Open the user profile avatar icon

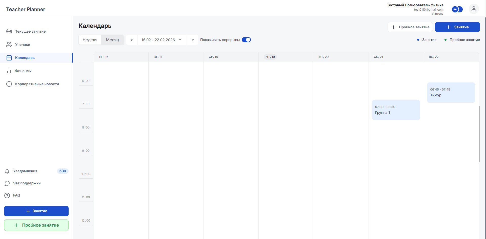474,9
